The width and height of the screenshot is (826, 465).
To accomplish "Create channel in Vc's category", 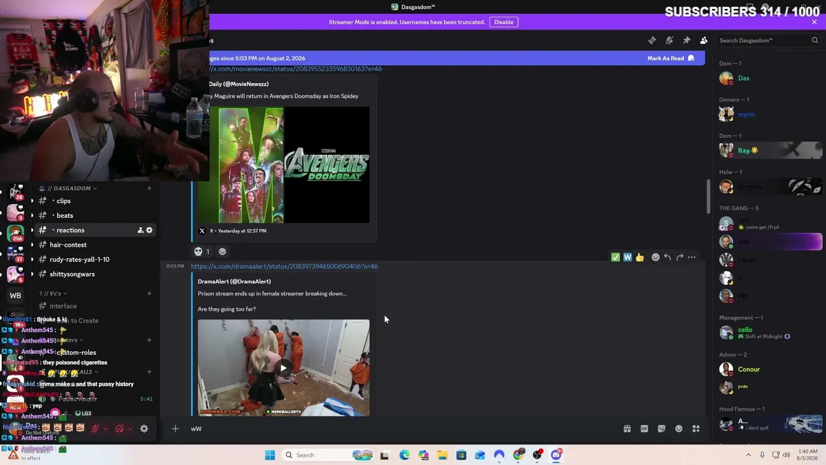I will coord(149,293).
